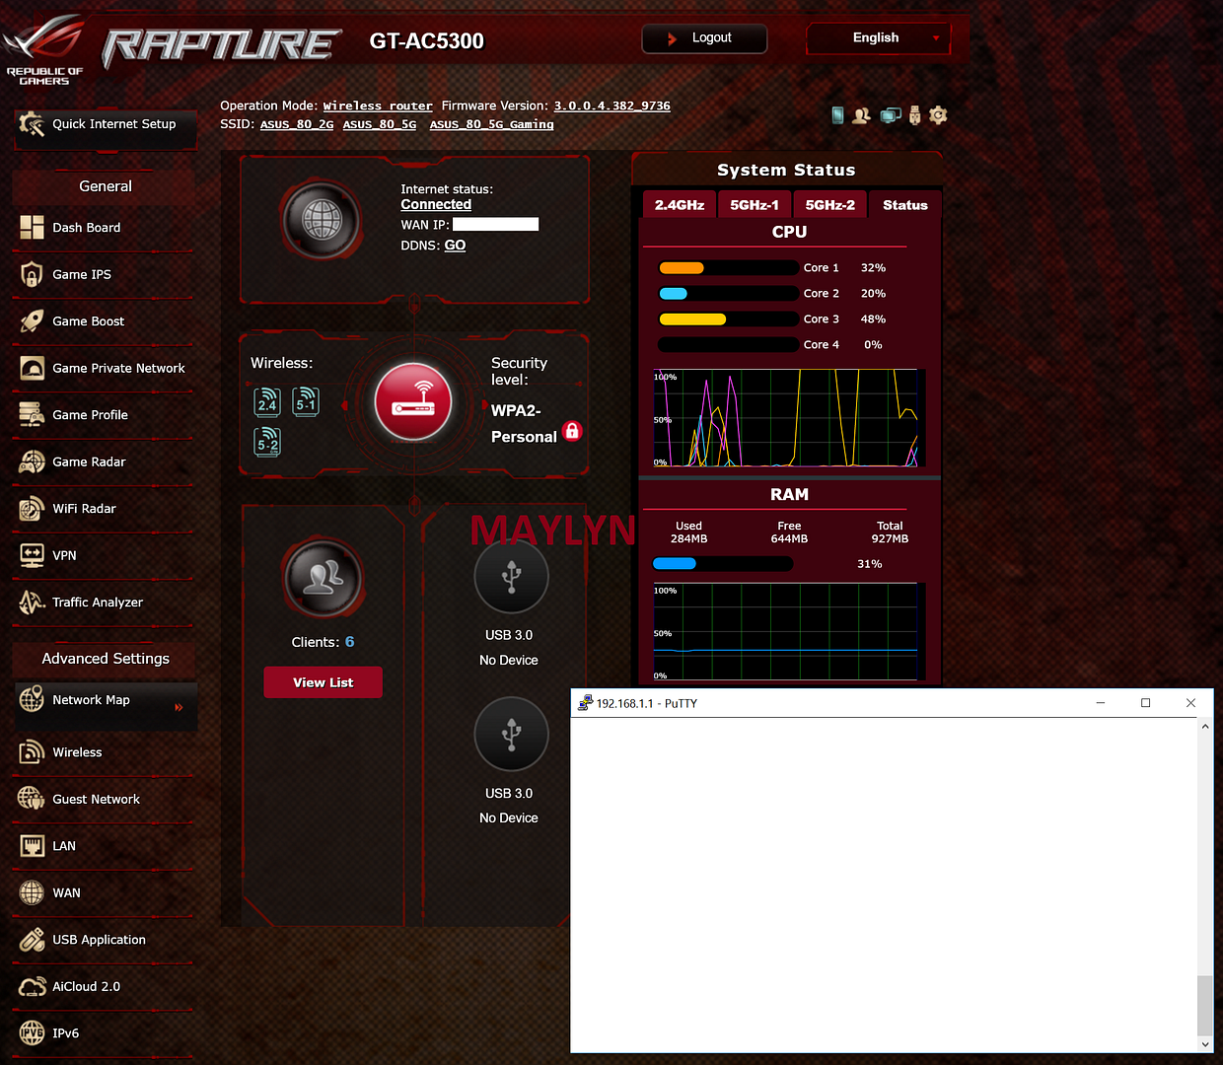The height and width of the screenshot is (1065, 1223).
Task: Switch to the 5GHz-1 tab
Action: click(x=755, y=205)
